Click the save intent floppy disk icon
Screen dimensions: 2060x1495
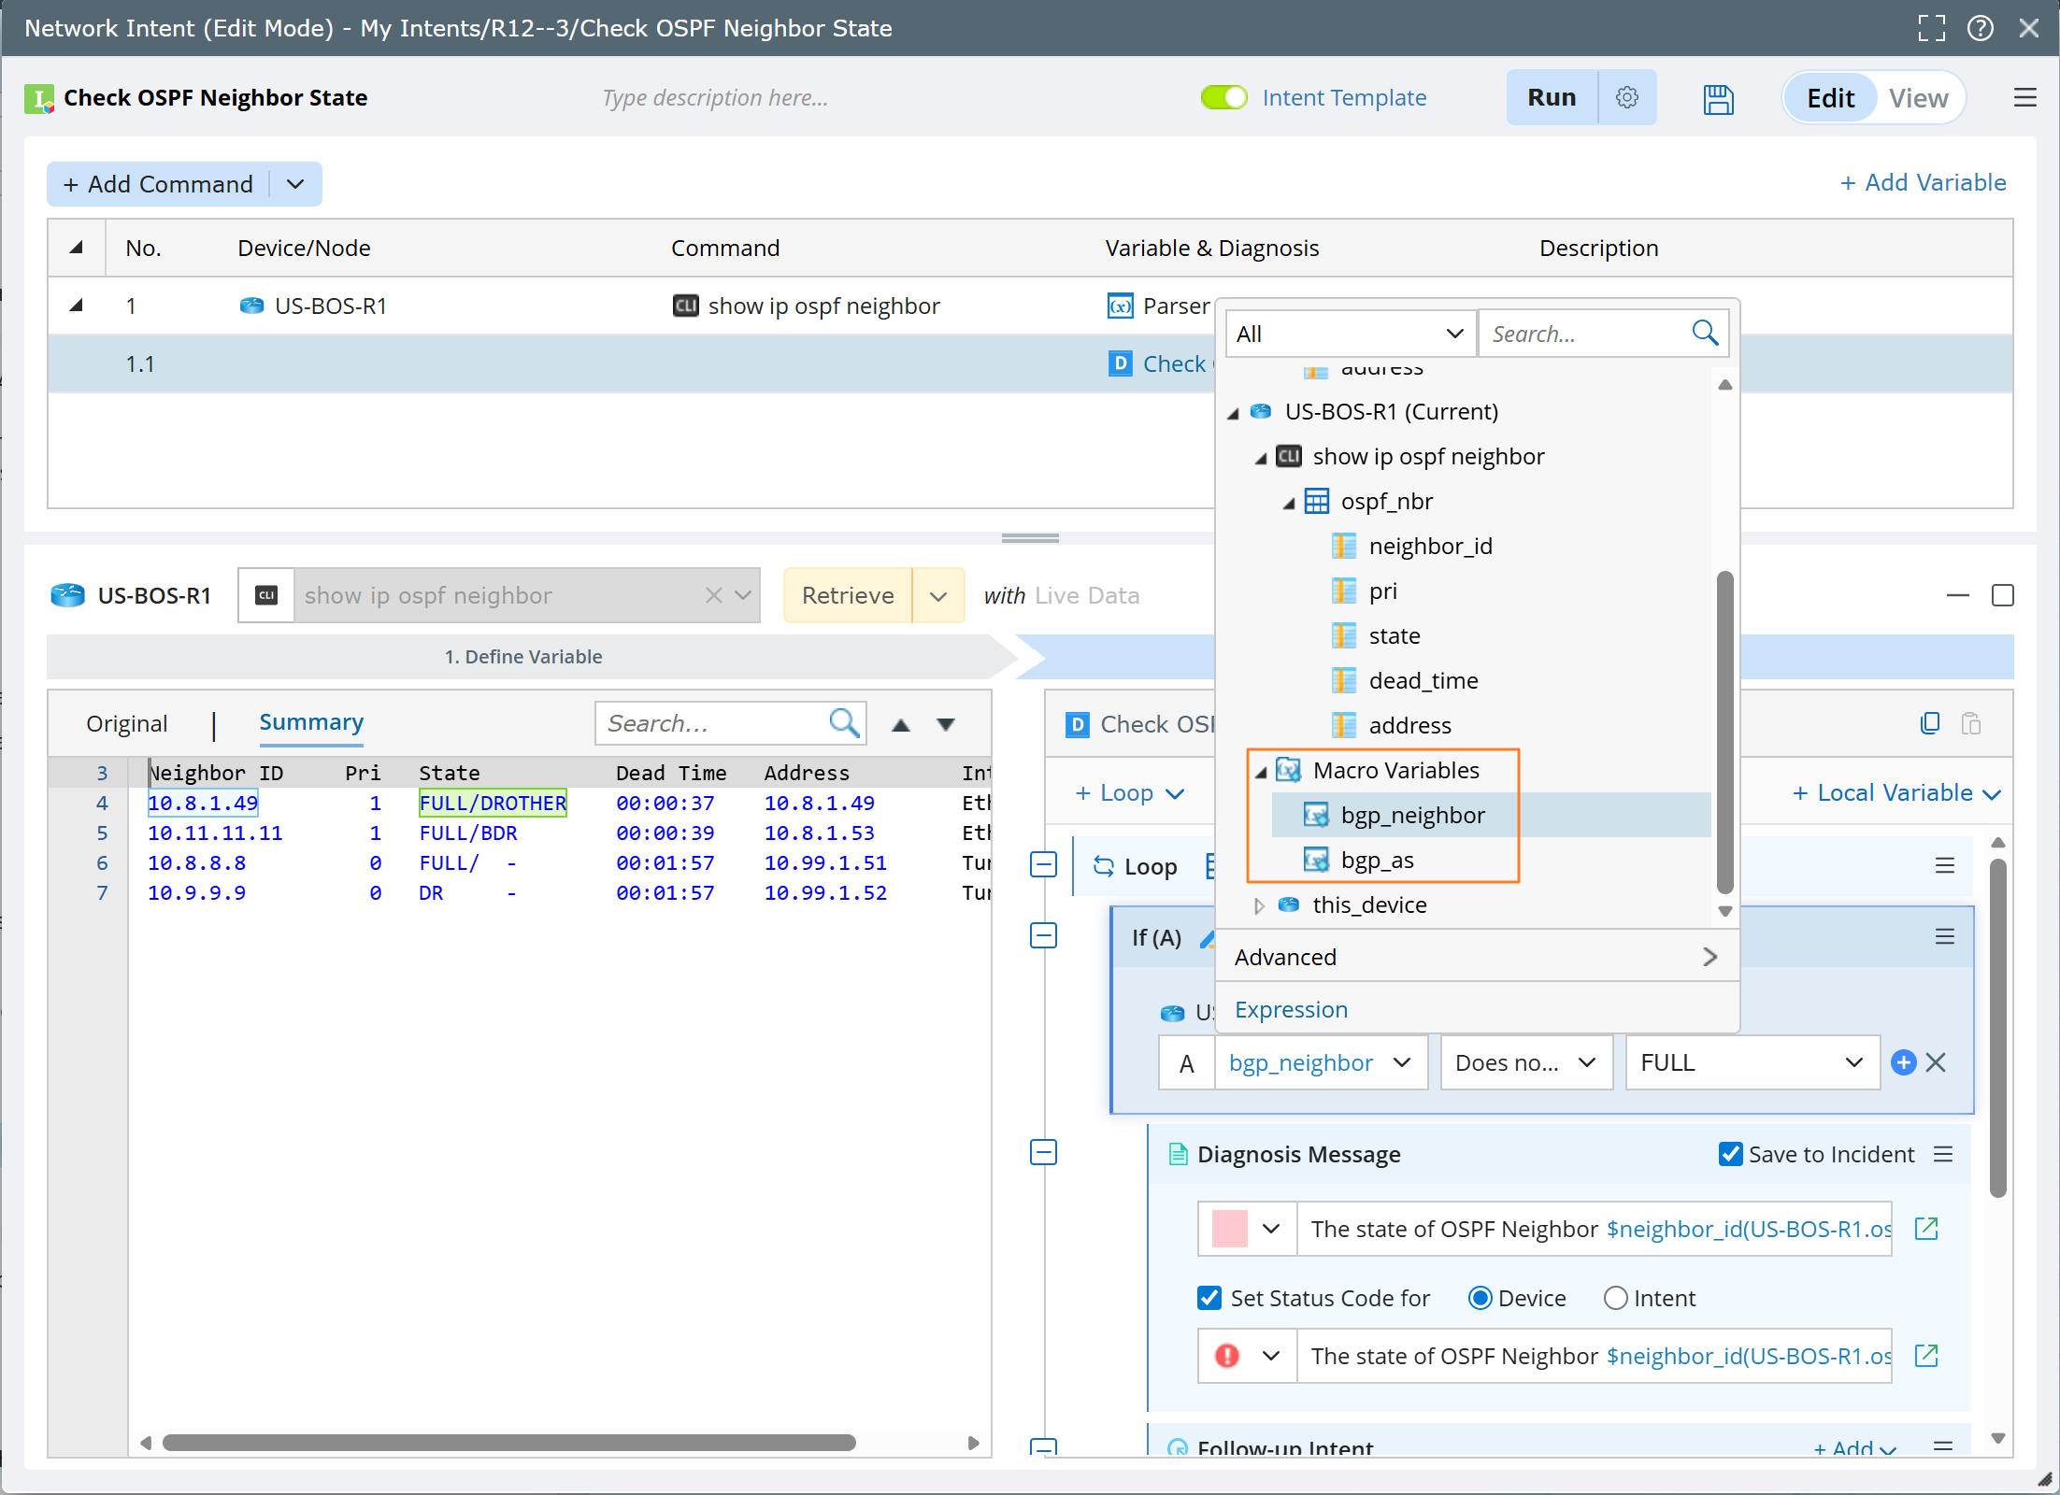coord(1718,98)
